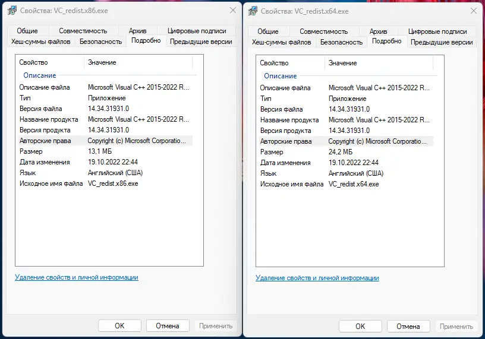This screenshot has height=339, width=485.
Task: Click value VC_redist.x64.exe in details list
Action: pos(354,184)
